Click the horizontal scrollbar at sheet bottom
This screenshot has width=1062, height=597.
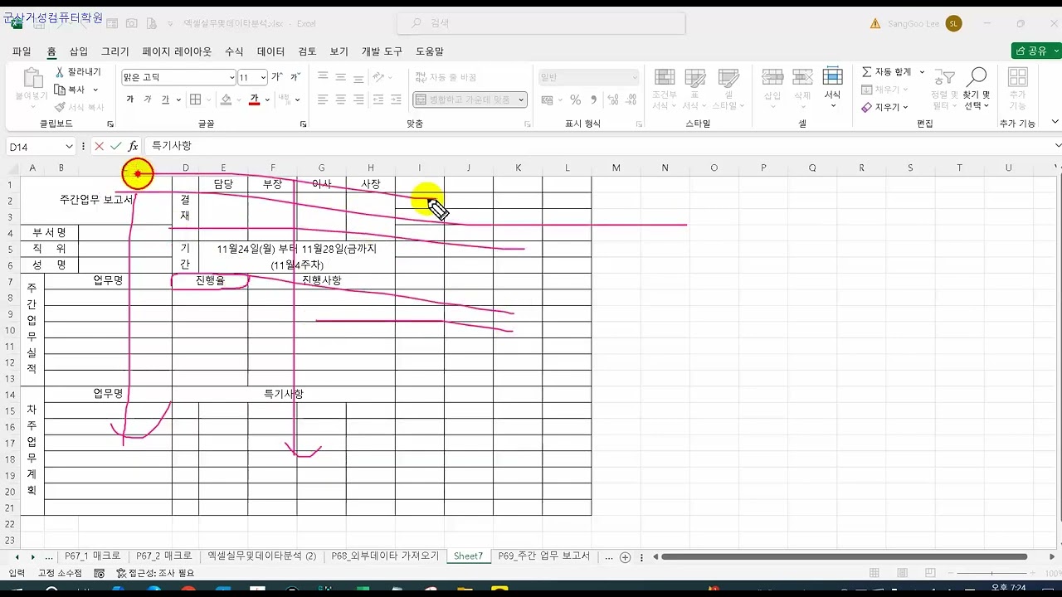point(845,557)
